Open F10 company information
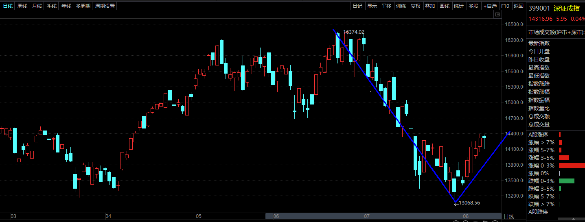The width and height of the screenshot is (585, 222). [x=505, y=6]
